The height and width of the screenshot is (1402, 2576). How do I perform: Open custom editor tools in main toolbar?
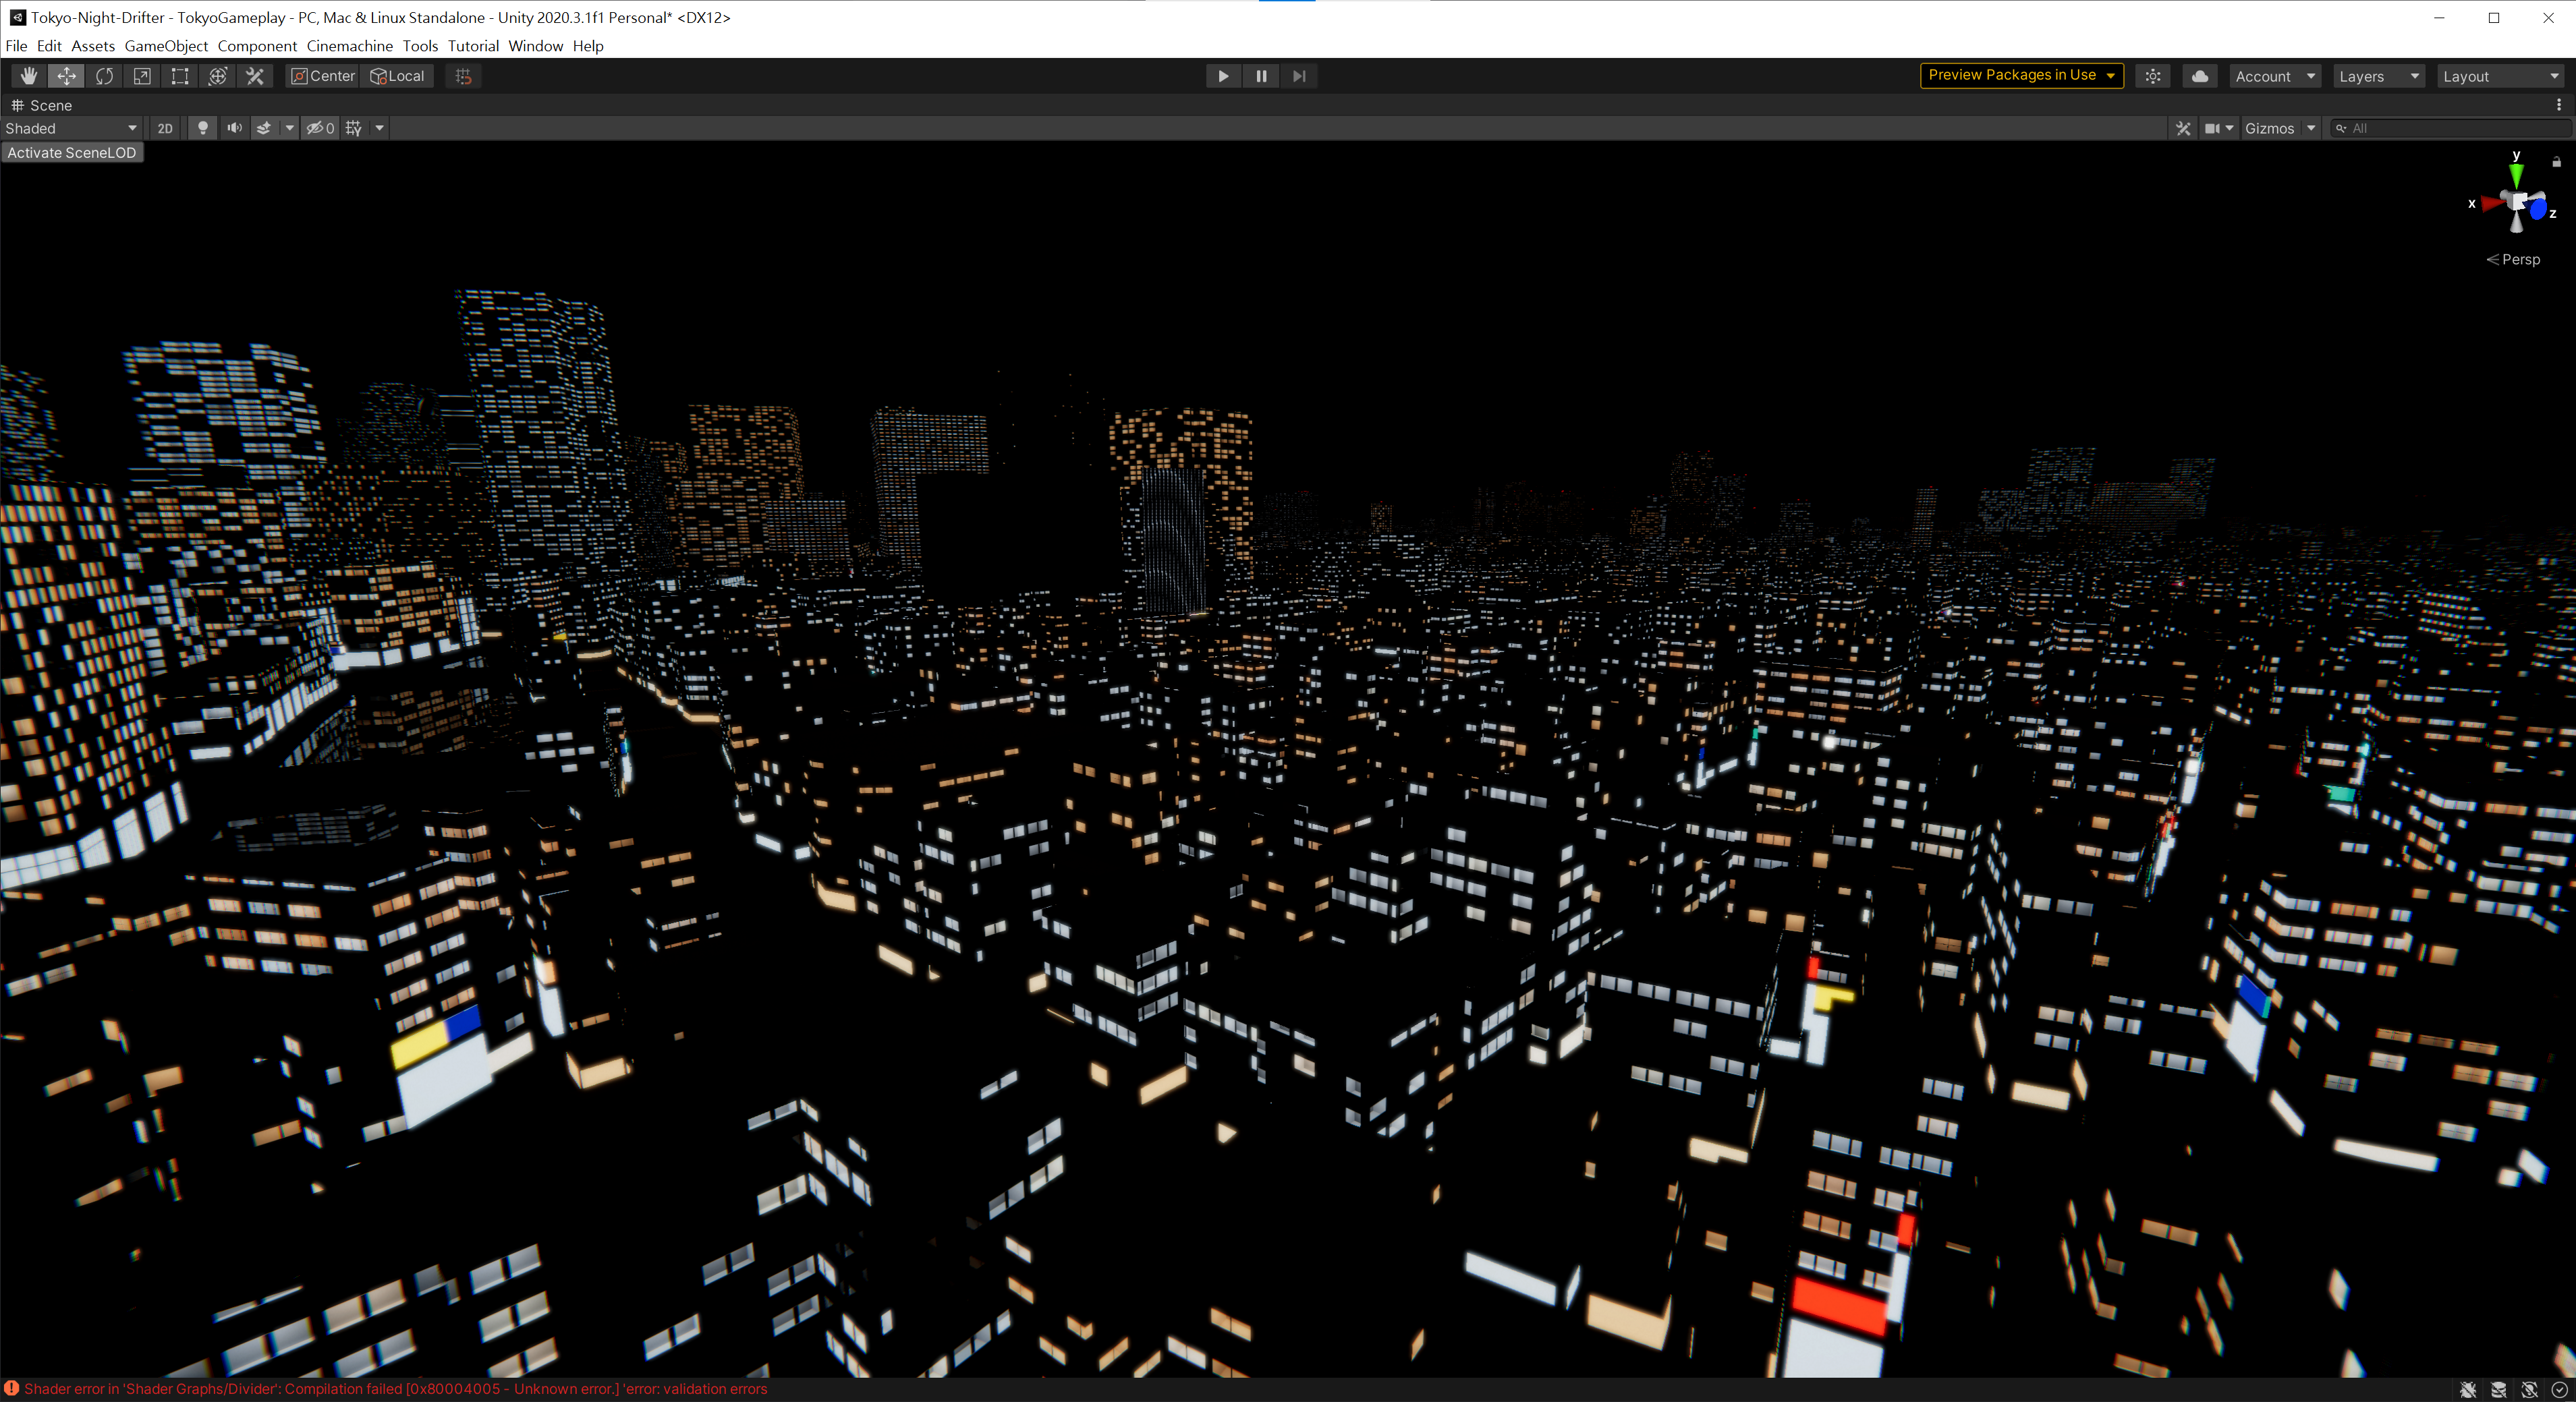(255, 76)
